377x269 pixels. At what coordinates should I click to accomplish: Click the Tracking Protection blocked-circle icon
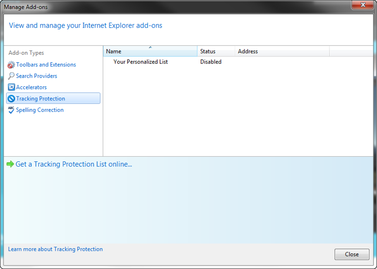click(x=11, y=98)
